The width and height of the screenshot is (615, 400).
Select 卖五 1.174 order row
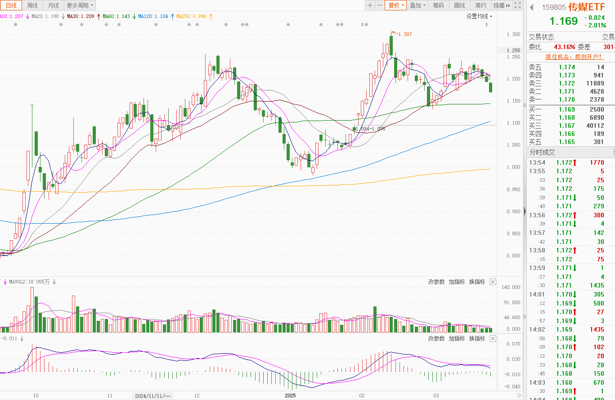[571, 67]
